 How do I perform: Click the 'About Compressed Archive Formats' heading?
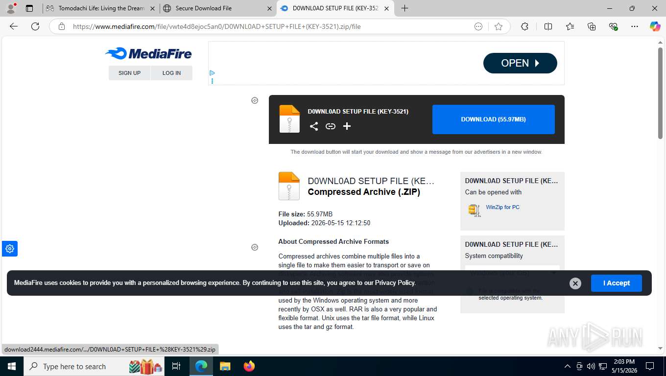pyautogui.click(x=333, y=241)
